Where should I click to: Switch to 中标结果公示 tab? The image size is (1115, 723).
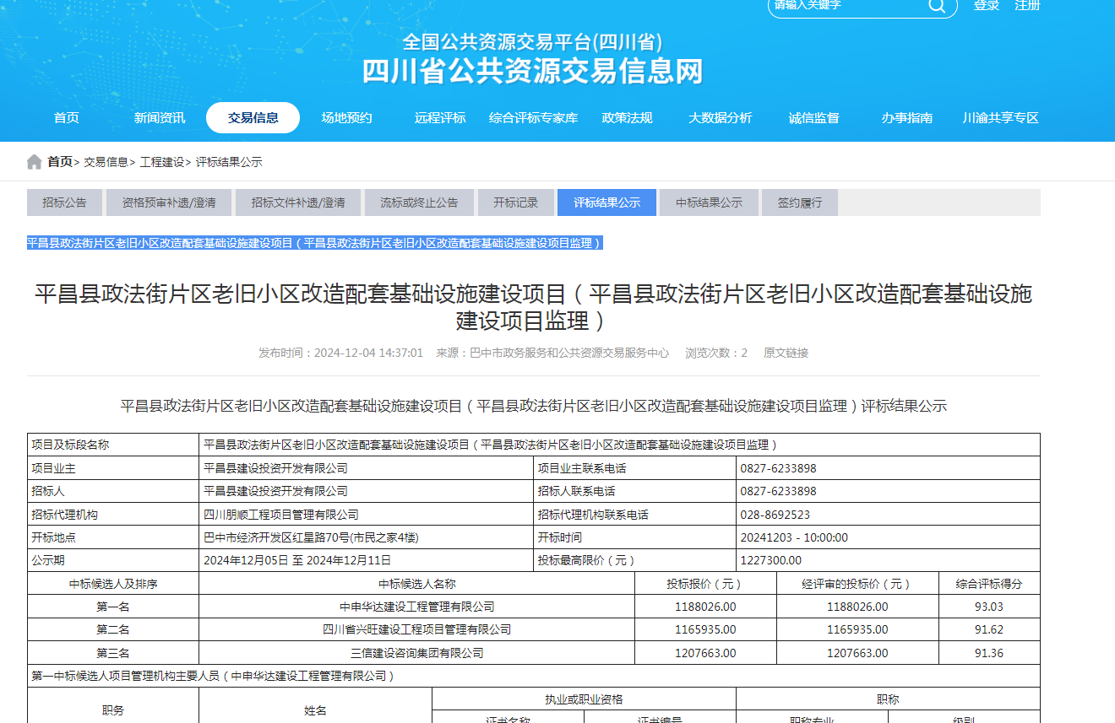[709, 202]
